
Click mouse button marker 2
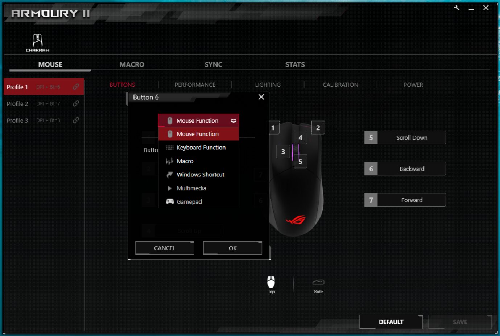[318, 128]
